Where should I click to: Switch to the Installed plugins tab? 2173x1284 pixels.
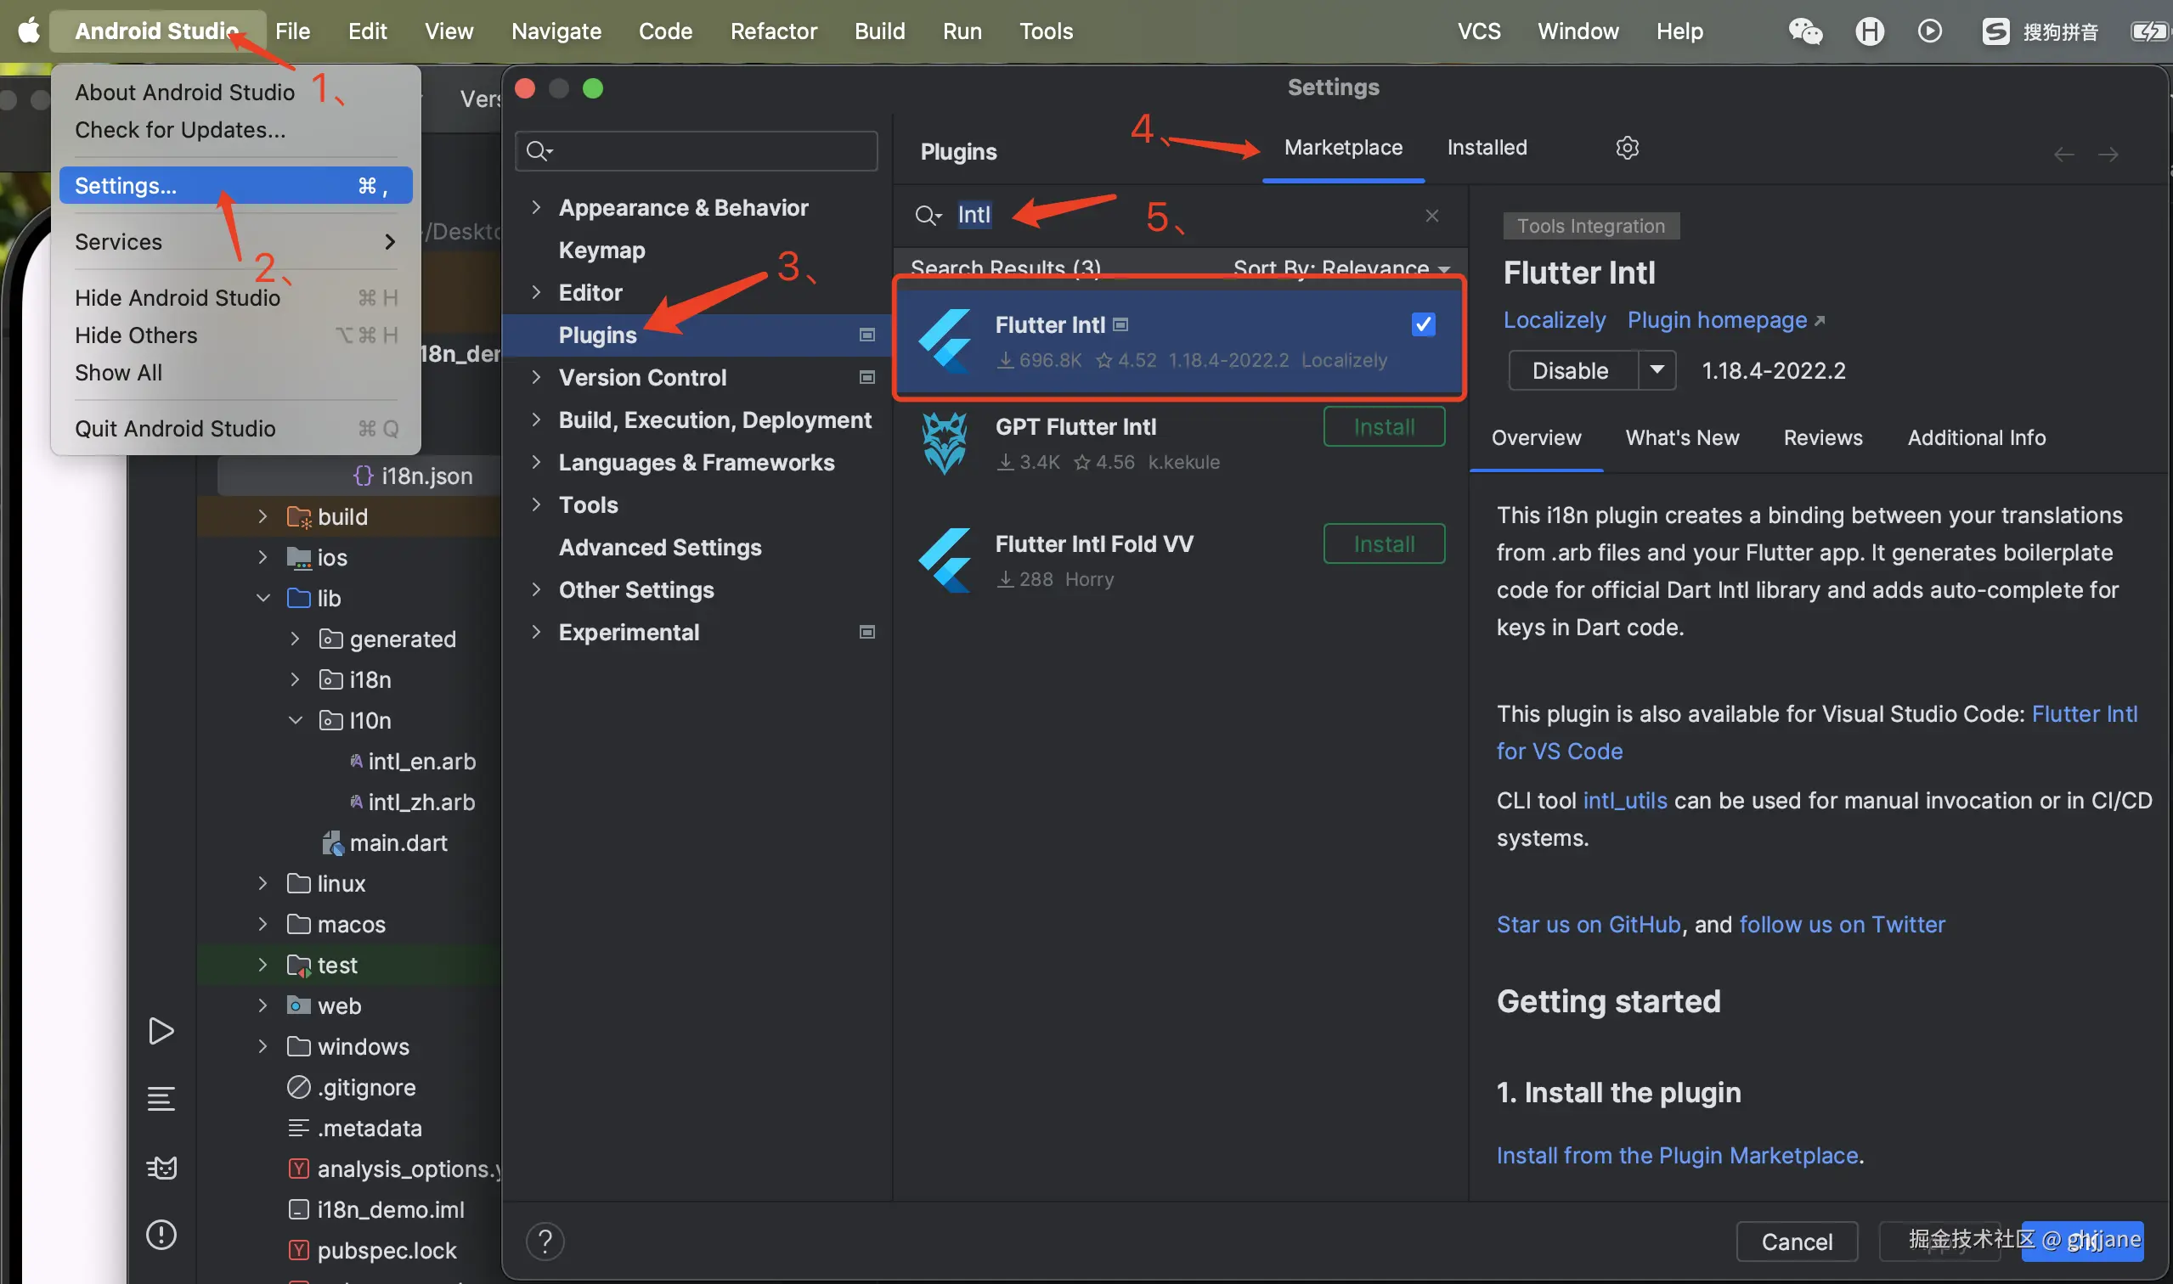coord(1487,148)
